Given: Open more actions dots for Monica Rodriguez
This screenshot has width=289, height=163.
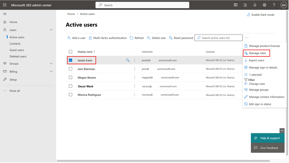Looking at the screenshot, I should pyautogui.click(x=135, y=95).
